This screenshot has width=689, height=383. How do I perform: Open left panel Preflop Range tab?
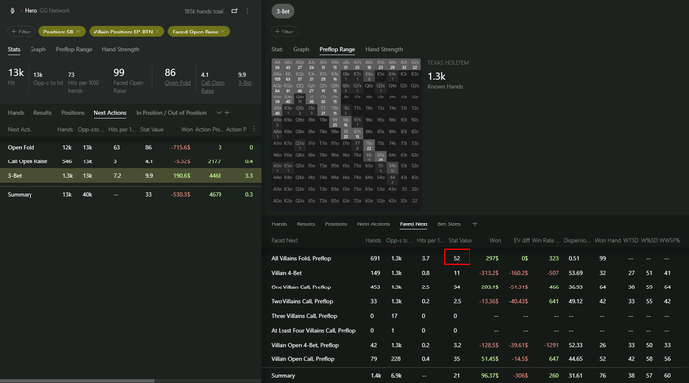tap(74, 49)
